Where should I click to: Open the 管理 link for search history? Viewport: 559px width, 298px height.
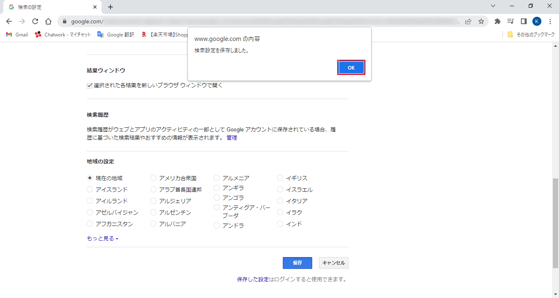(x=232, y=138)
